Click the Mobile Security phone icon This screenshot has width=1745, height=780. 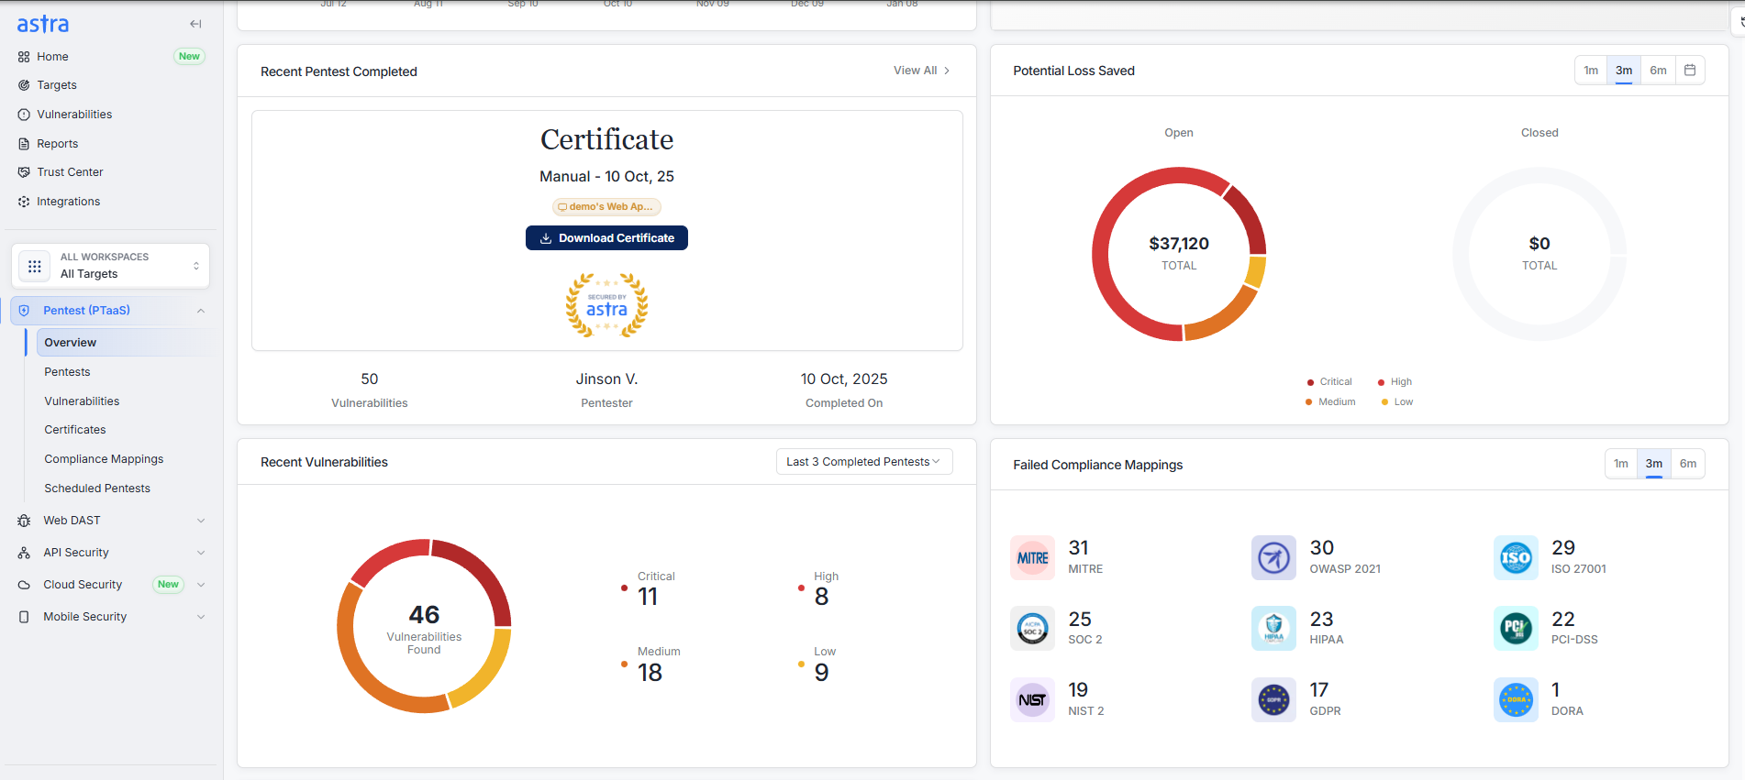24,617
